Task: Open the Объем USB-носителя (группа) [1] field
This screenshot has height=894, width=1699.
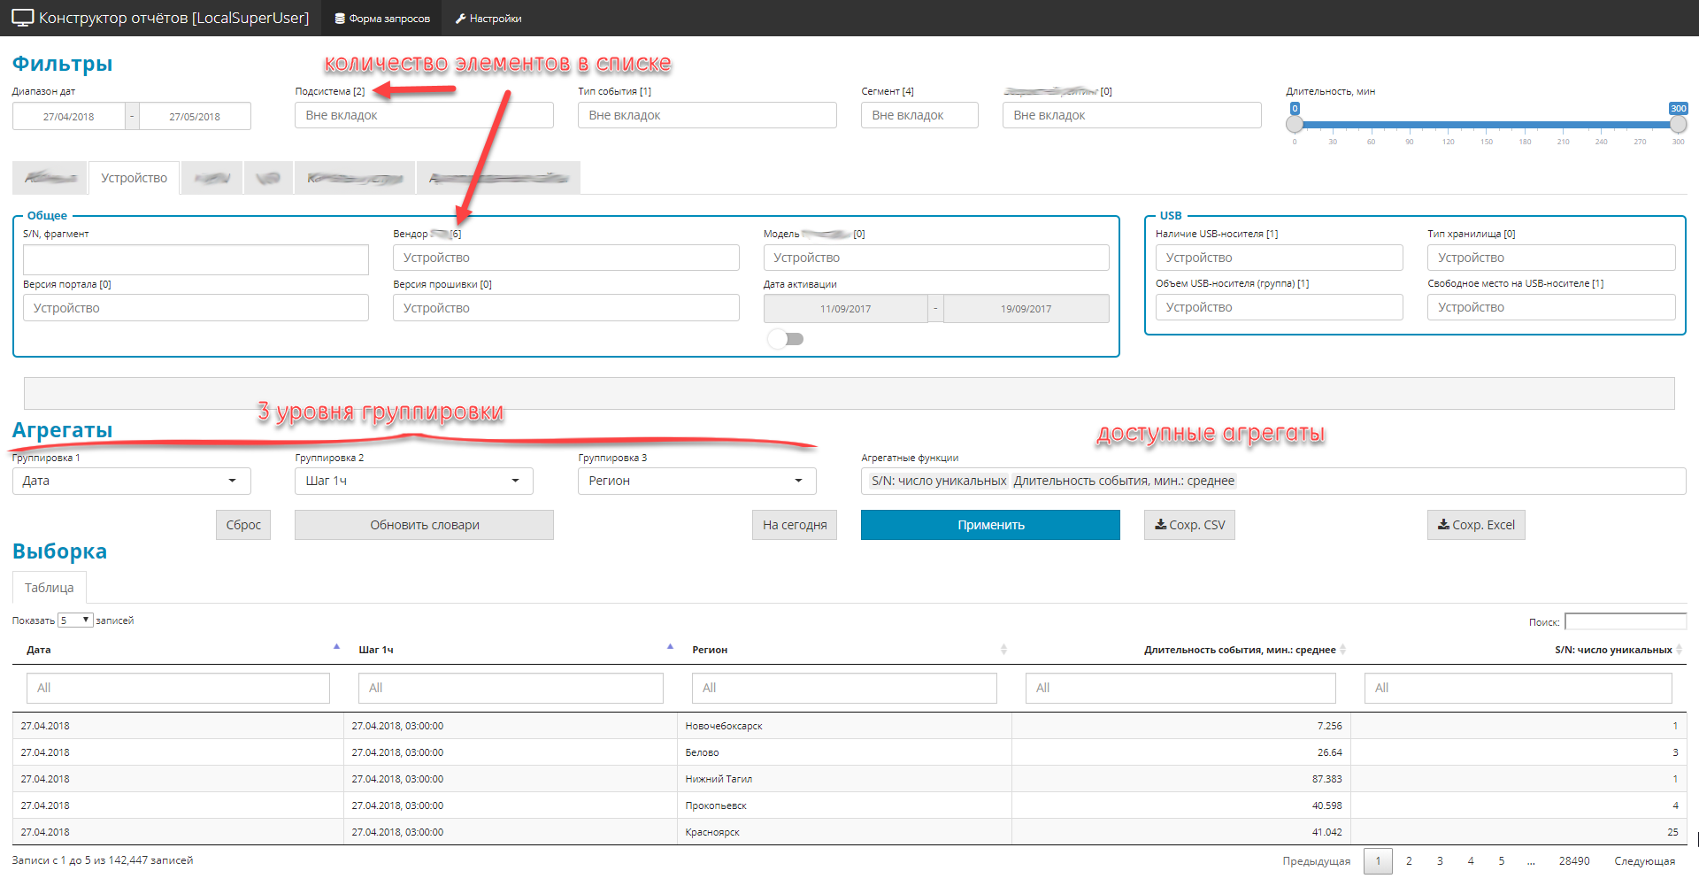Action: pos(1280,307)
